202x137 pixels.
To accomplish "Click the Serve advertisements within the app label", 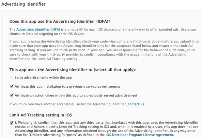I will (x=43, y=77).
